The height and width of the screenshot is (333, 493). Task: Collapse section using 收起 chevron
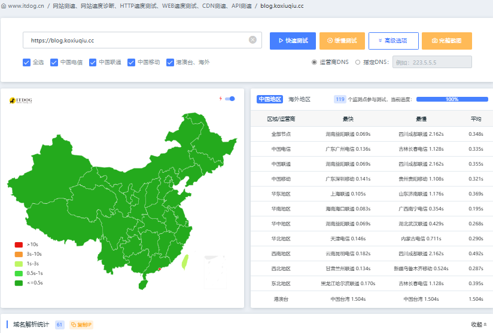tap(479, 325)
